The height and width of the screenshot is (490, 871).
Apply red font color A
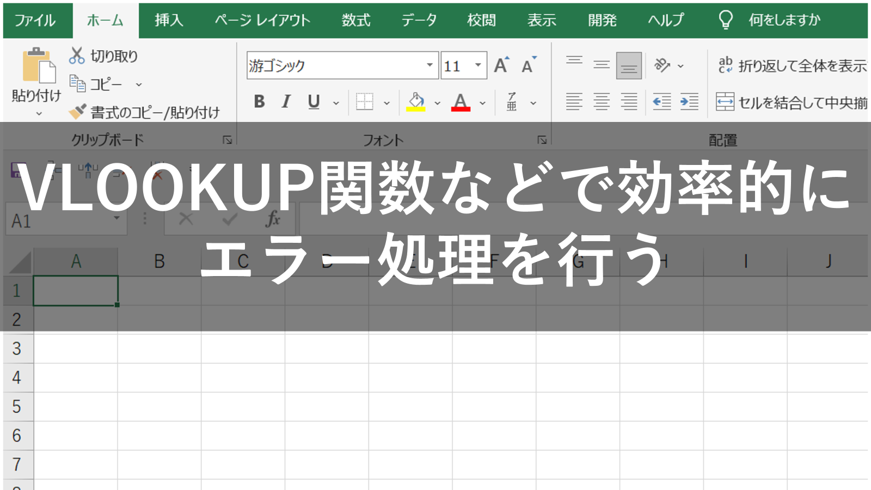tap(461, 101)
